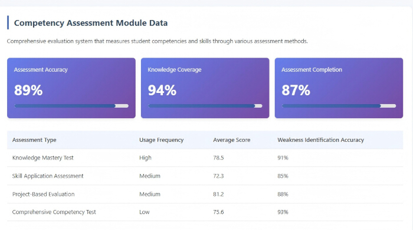Click the 78.5 average score cell
The image size is (413, 230).
[x=218, y=158]
